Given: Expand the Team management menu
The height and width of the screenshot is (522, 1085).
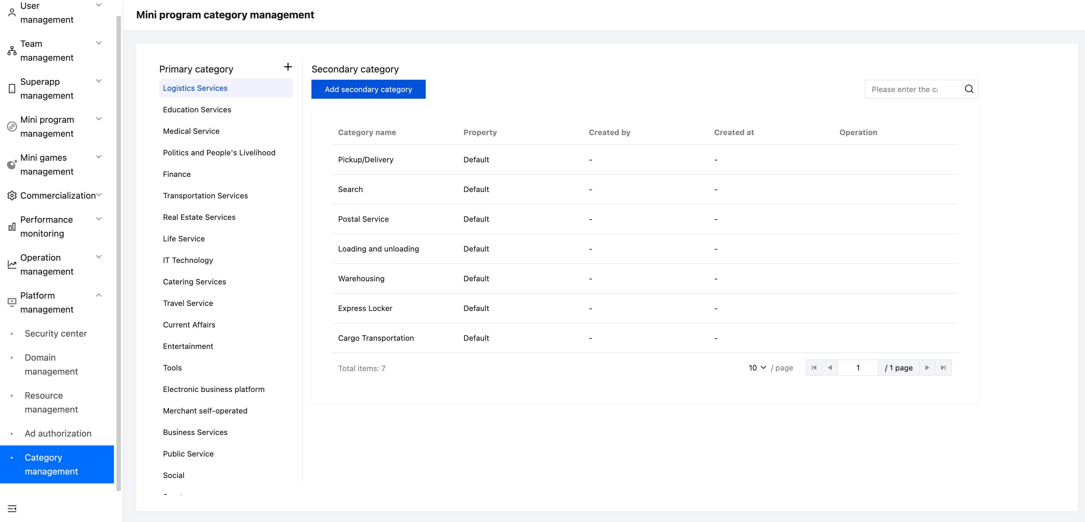Looking at the screenshot, I should 98,43.
